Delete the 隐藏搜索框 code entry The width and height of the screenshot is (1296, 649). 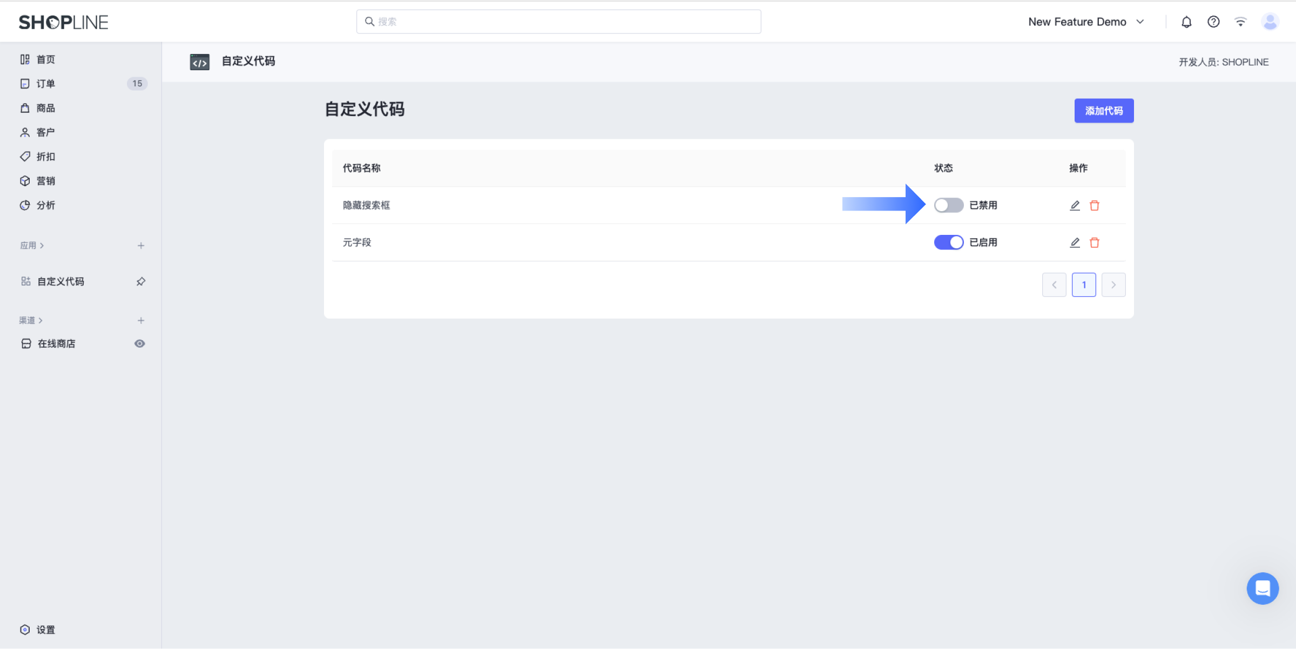[1095, 205]
